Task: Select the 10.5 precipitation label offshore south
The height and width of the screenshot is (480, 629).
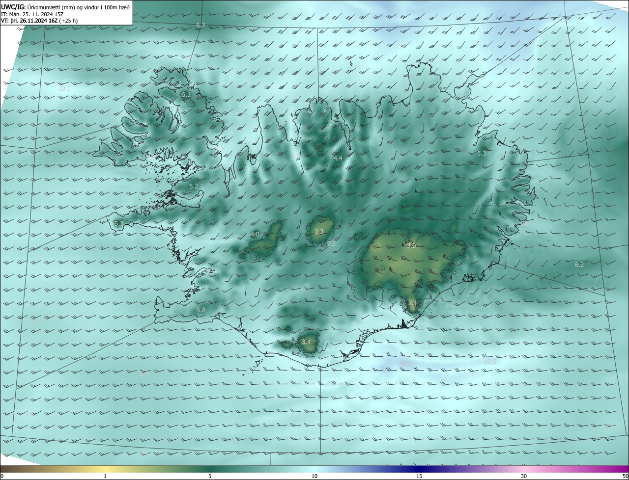Action: [490, 362]
